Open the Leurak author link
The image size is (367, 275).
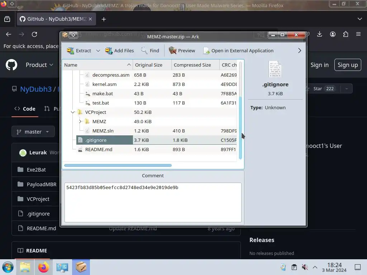point(38,153)
